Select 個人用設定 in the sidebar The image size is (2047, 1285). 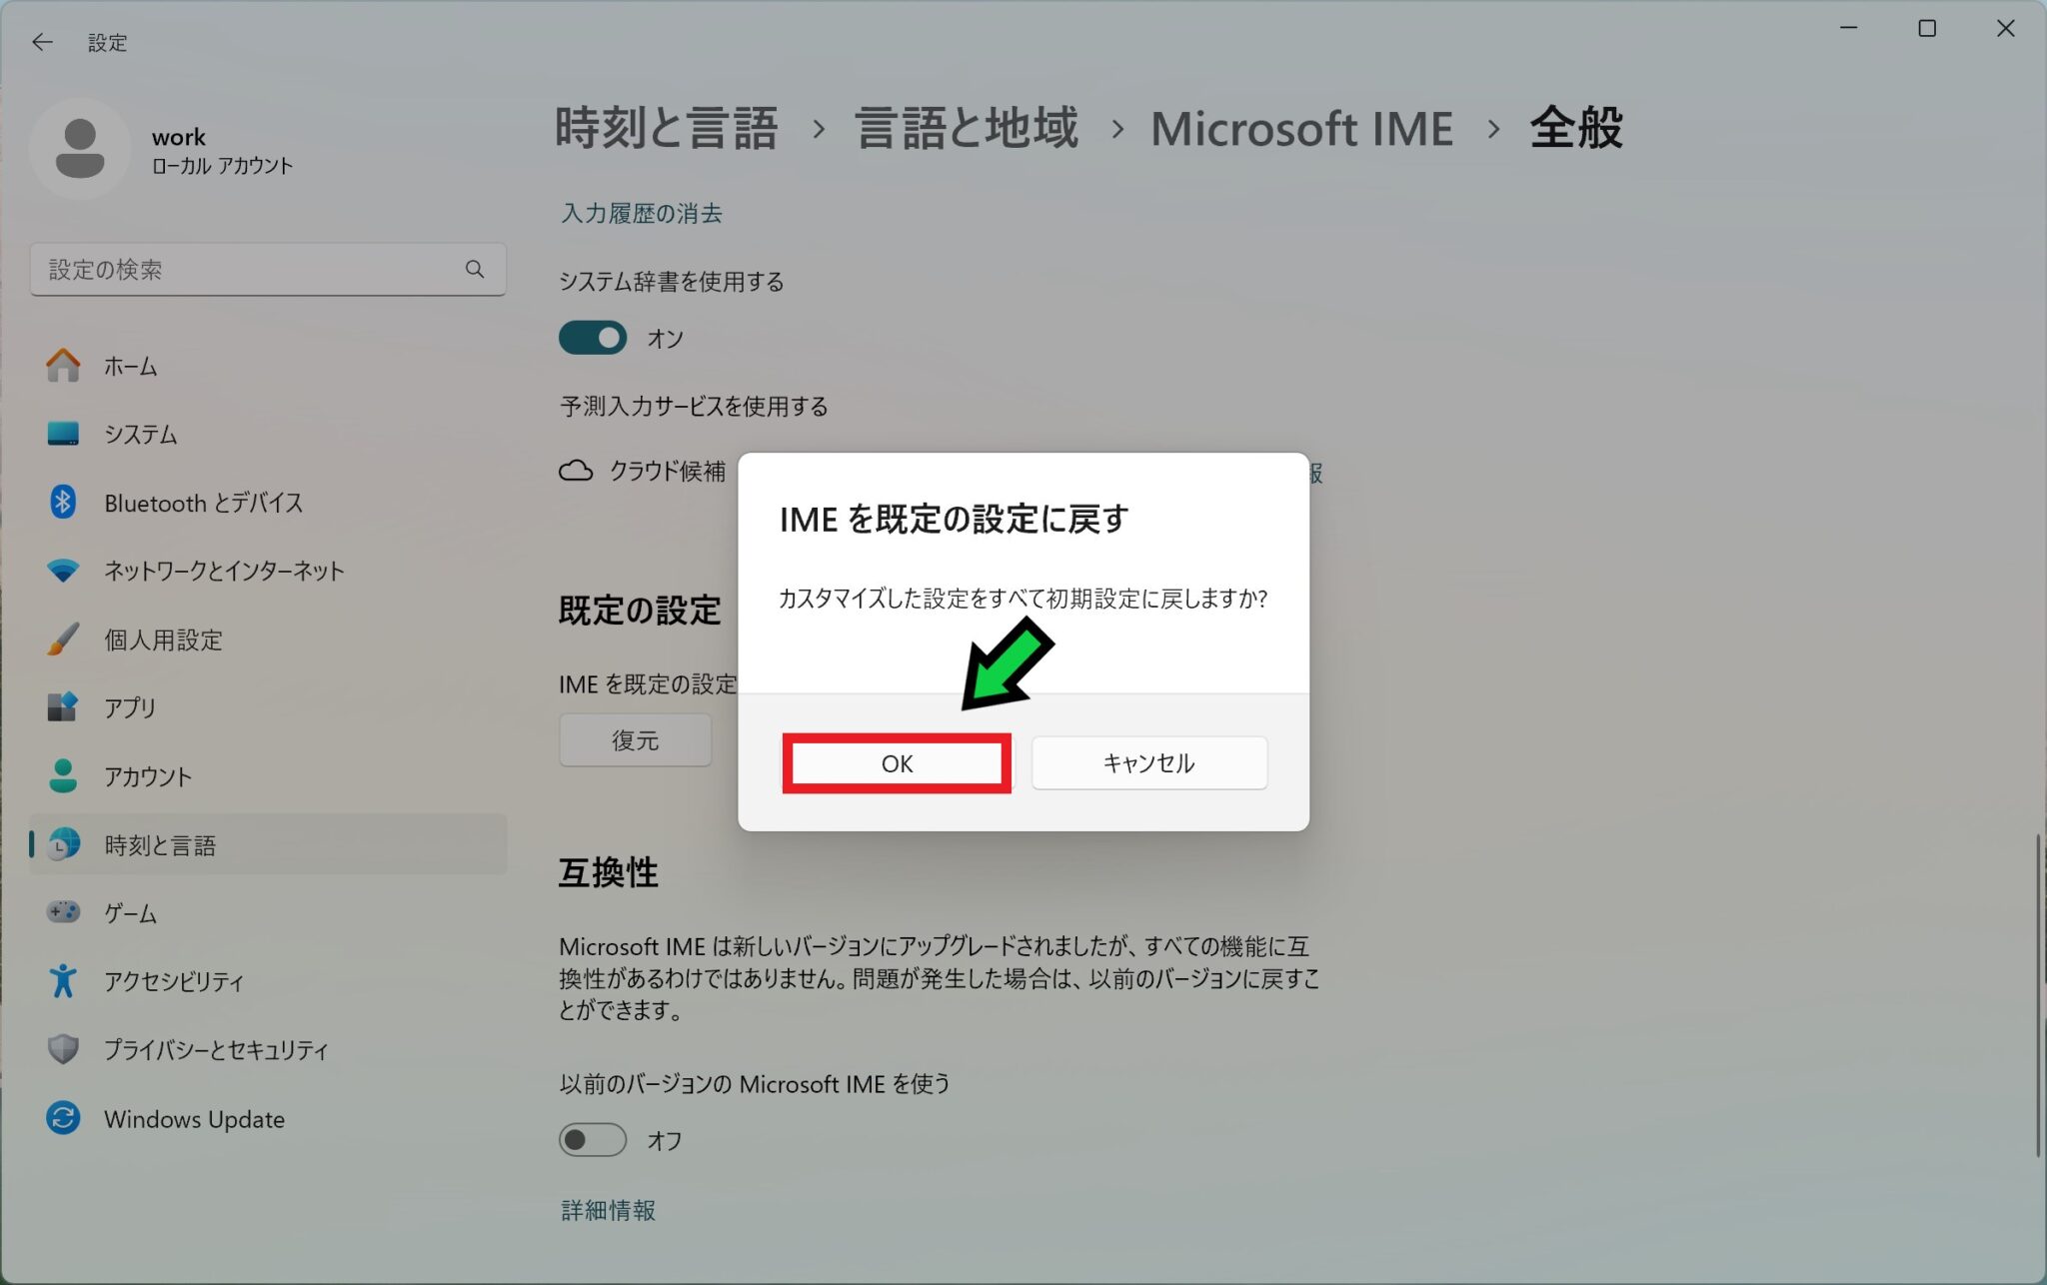click(162, 640)
